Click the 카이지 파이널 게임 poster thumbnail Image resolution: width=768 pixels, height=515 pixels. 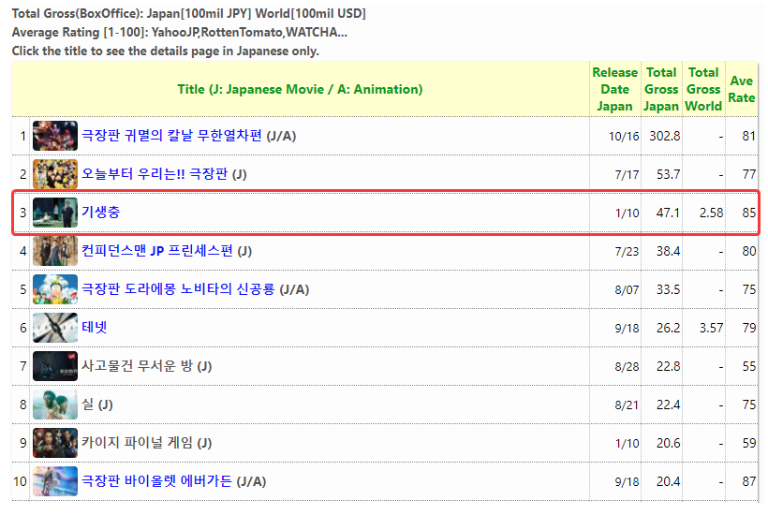(55, 443)
